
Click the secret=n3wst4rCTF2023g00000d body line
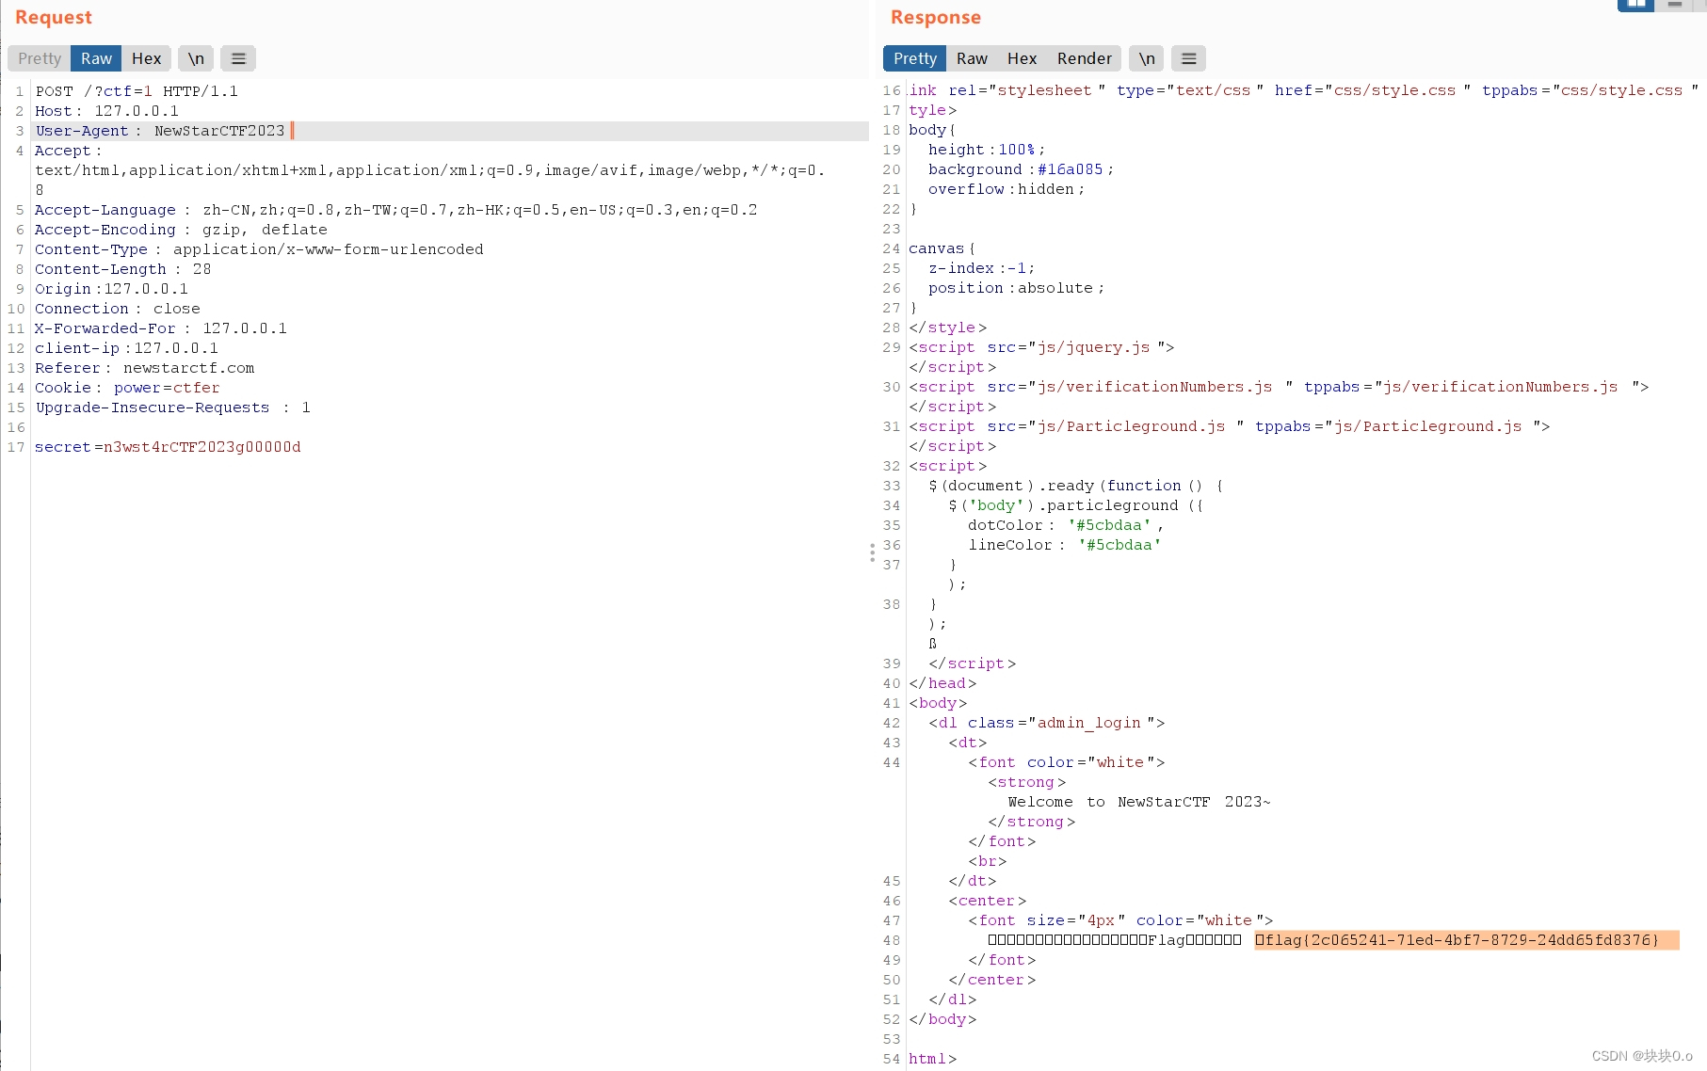[x=168, y=447]
